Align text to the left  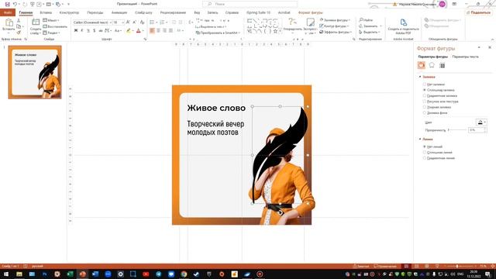coord(152,31)
